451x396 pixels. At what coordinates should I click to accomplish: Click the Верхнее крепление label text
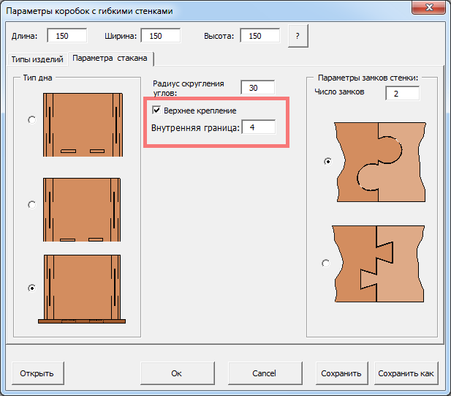click(200, 111)
